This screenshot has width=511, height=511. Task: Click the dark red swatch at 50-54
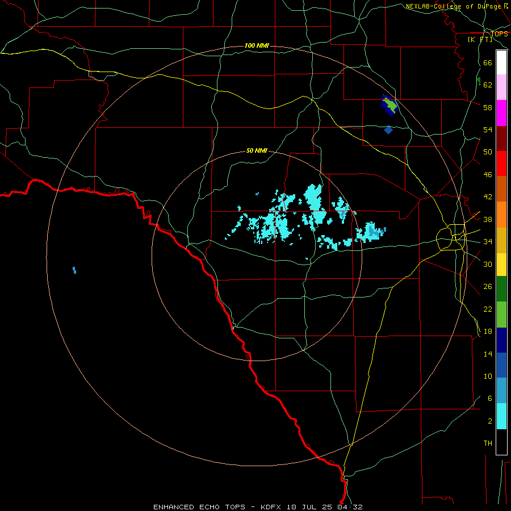tap(501, 139)
